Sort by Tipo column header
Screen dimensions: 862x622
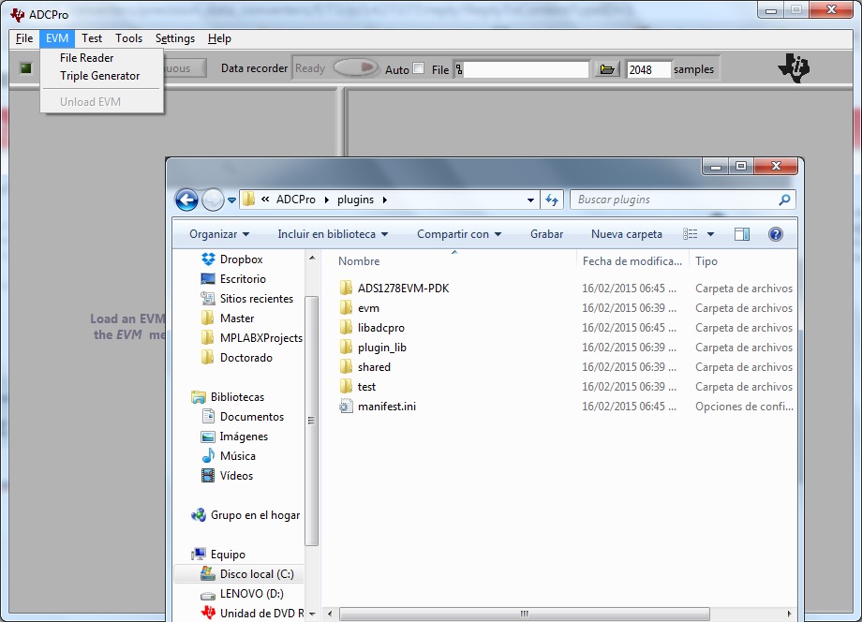pos(706,261)
